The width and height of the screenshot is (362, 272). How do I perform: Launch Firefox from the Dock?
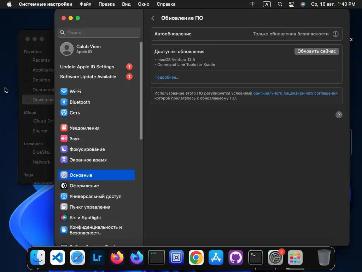(117, 257)
